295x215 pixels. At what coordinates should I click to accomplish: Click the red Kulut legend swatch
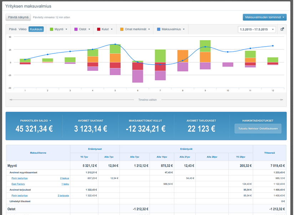[99, 29]
